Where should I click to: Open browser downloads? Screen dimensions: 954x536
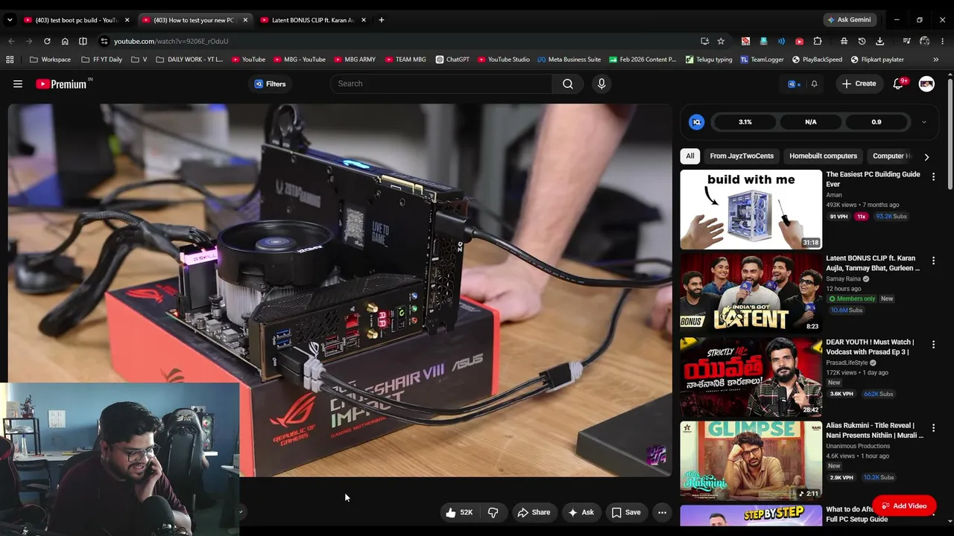coord(880,41)
